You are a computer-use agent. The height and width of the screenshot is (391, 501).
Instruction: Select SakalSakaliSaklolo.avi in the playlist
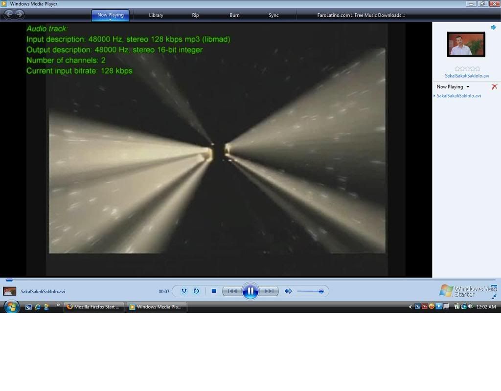pos(458,95)
